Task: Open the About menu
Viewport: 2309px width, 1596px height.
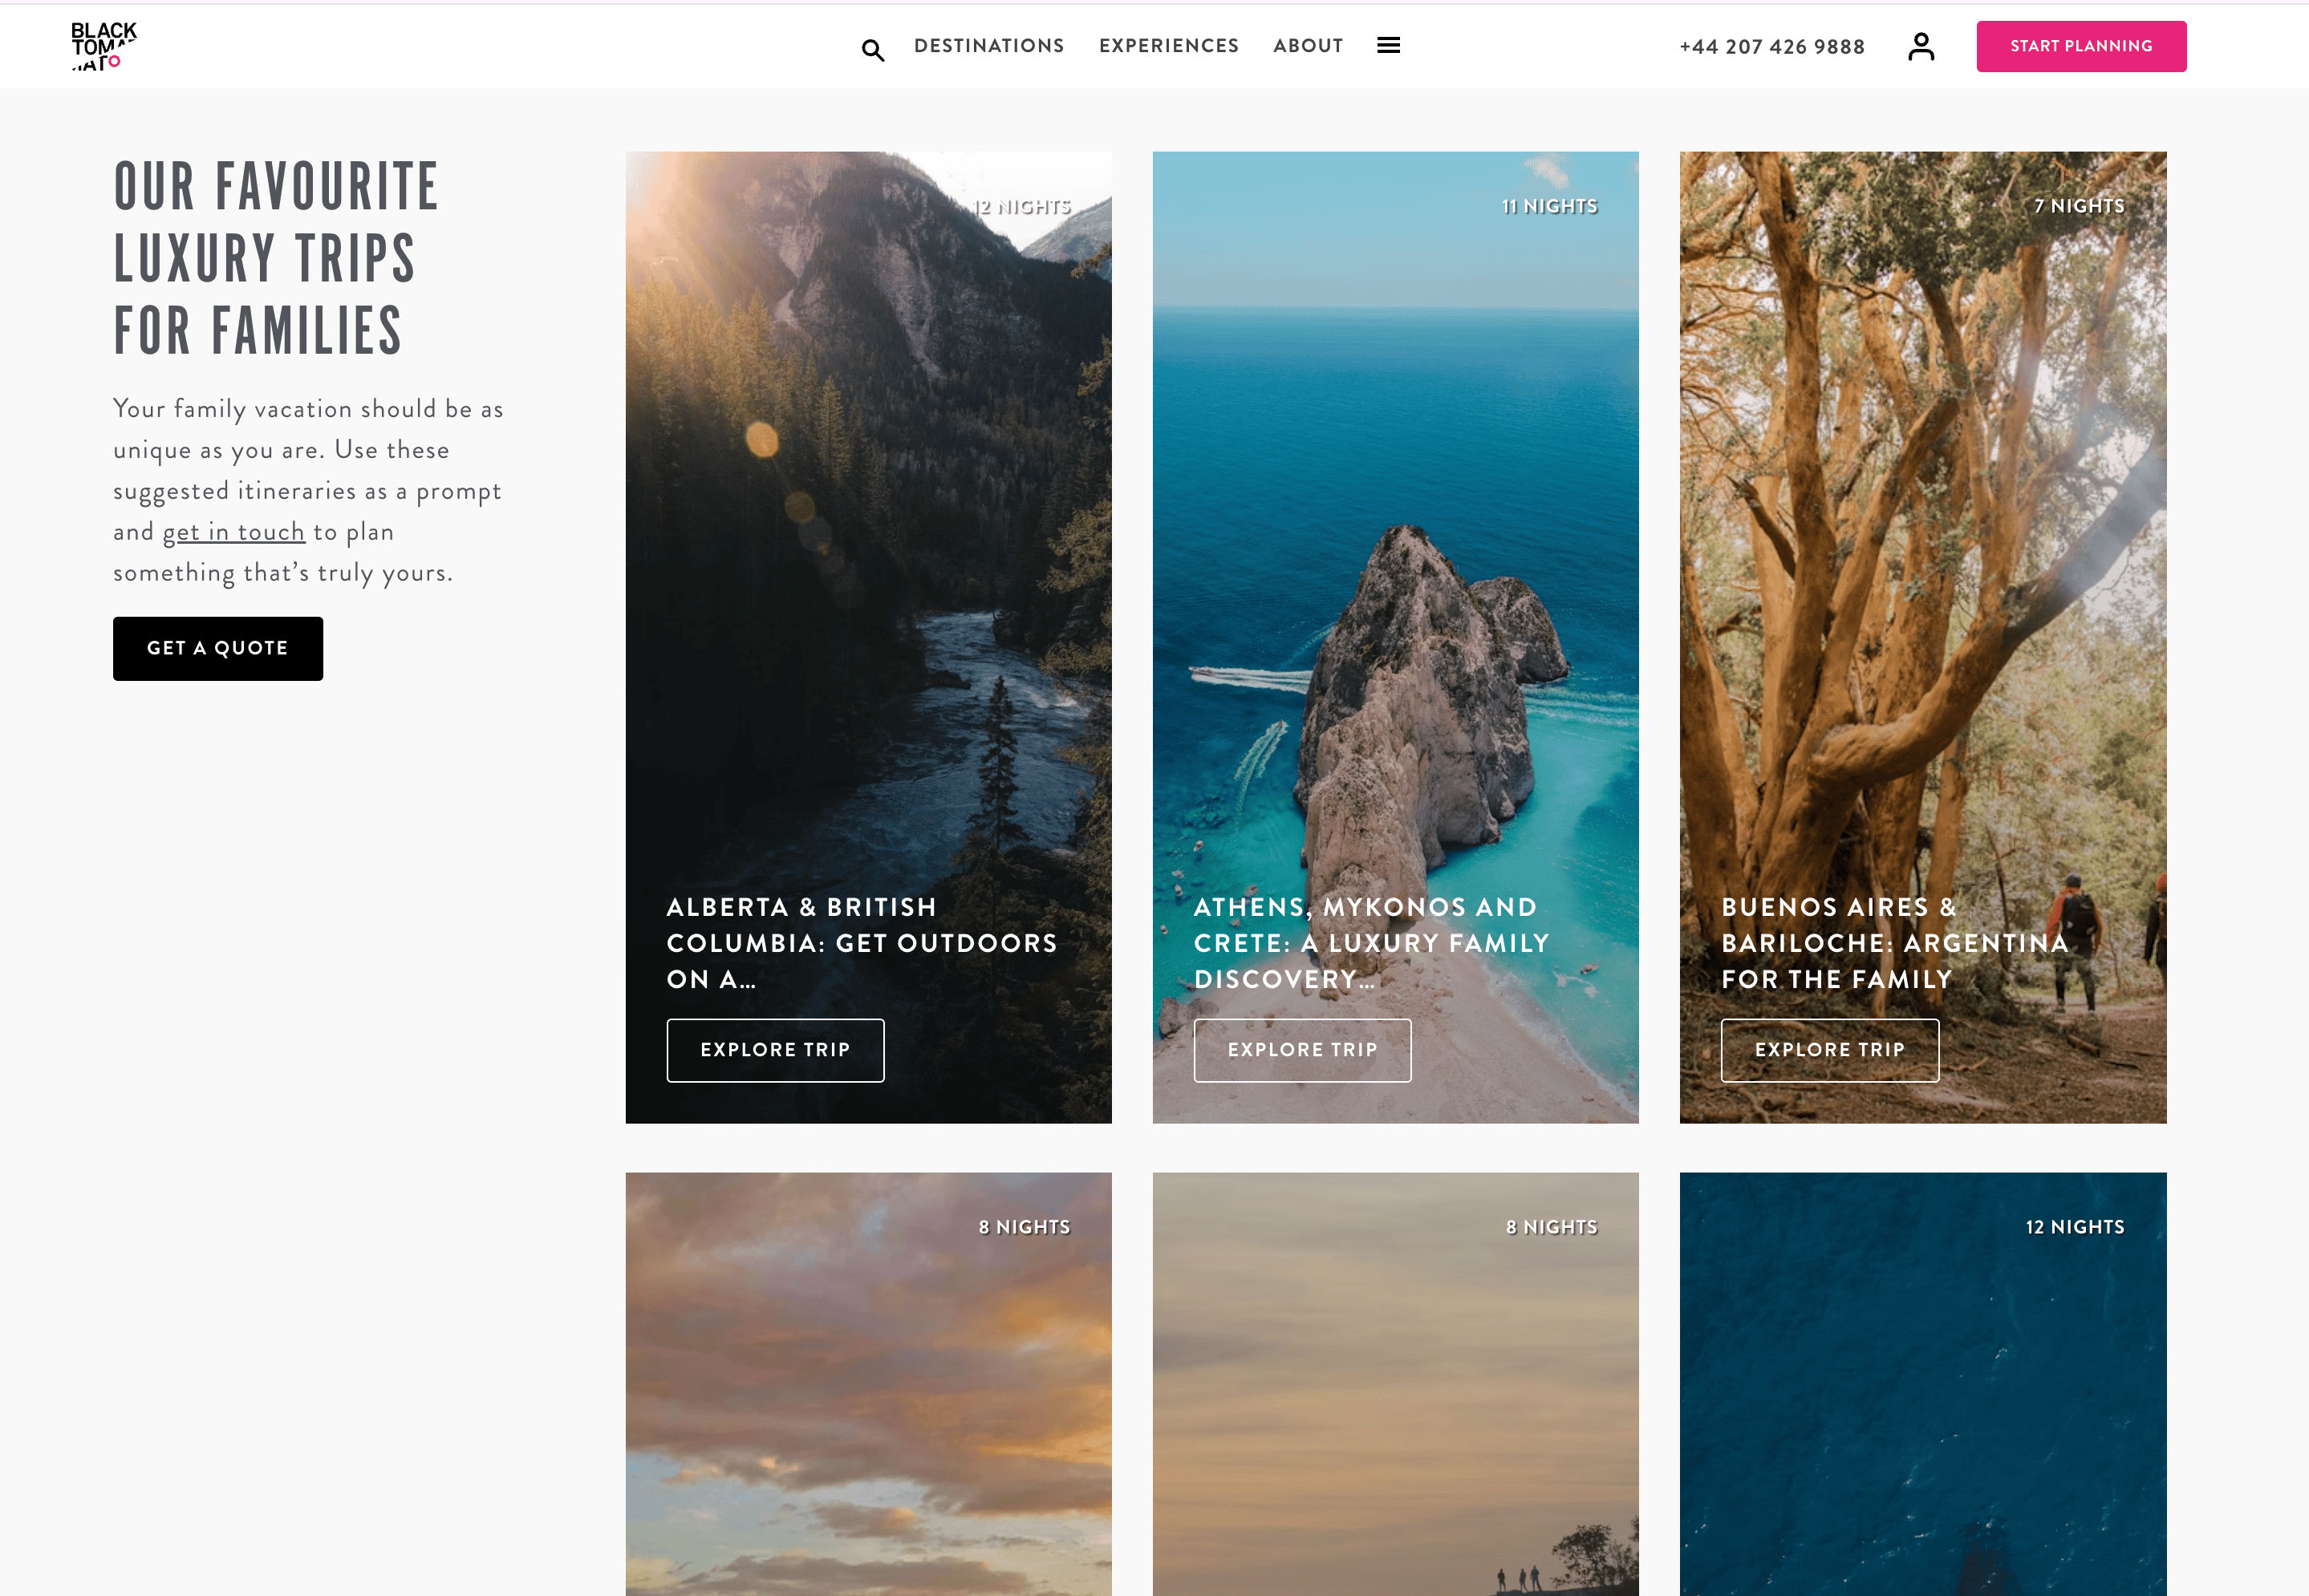Action: (x=1307, y=46)
